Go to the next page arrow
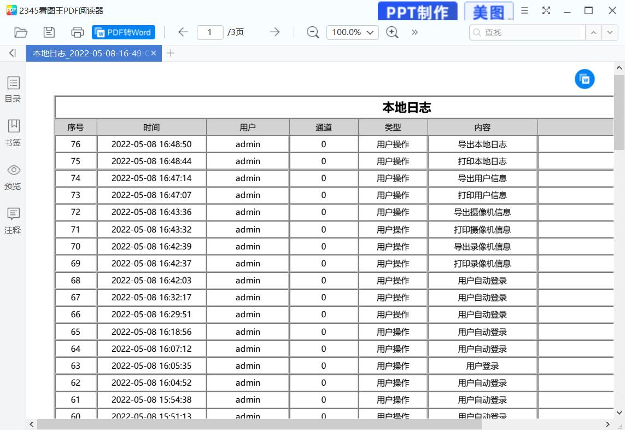Viewport: 625px width, 430px height. pos(274,32)
